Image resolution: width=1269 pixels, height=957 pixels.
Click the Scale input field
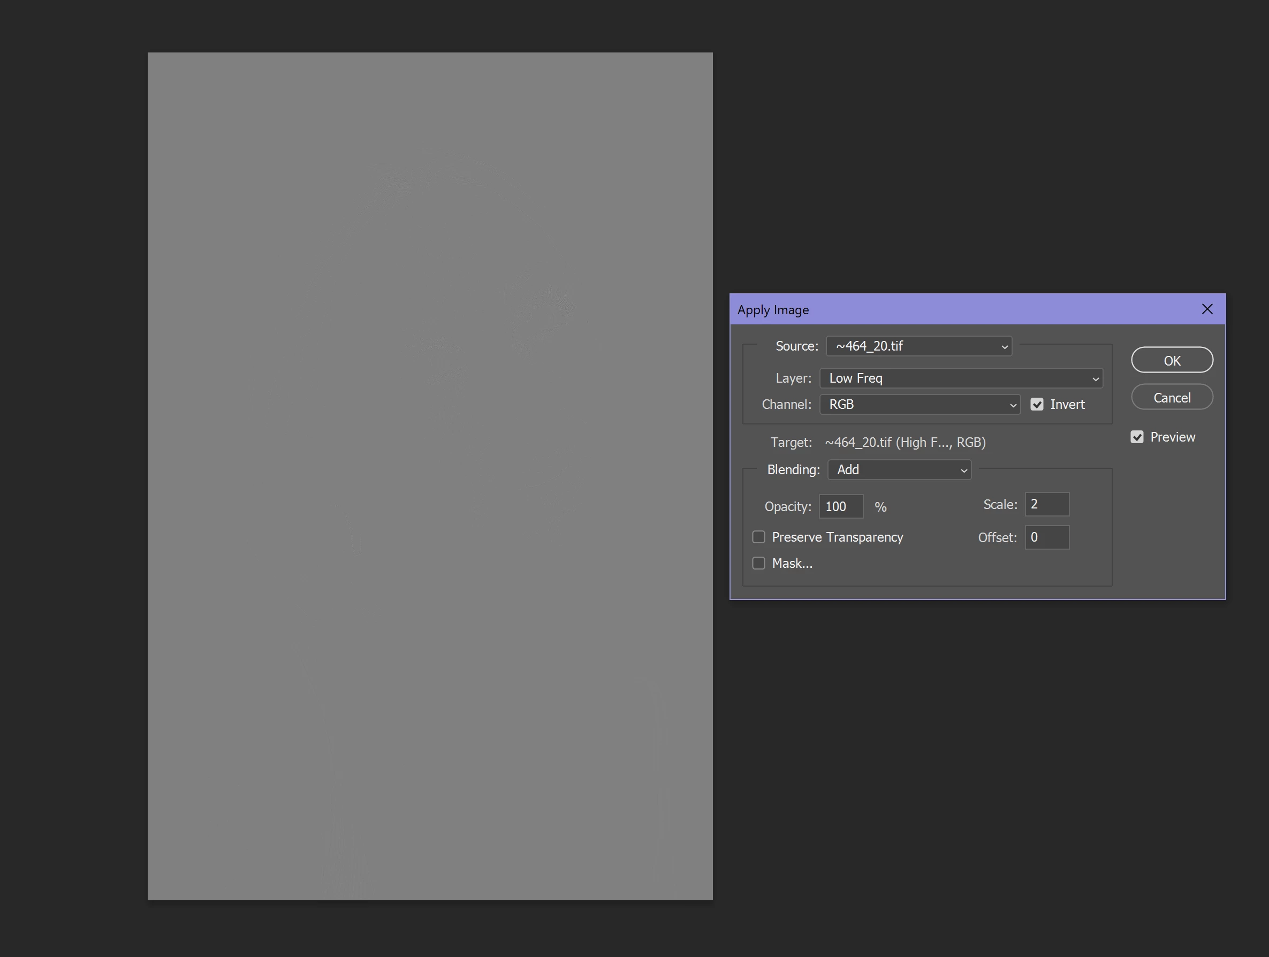[1046, 504]
